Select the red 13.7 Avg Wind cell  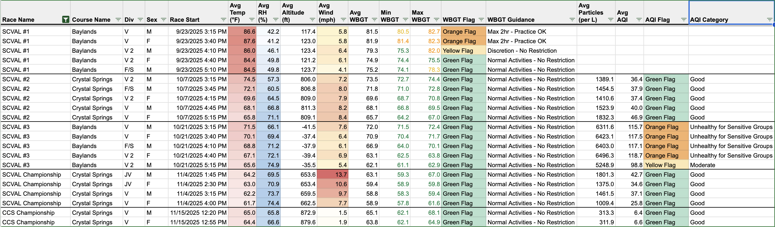[333, 175]
